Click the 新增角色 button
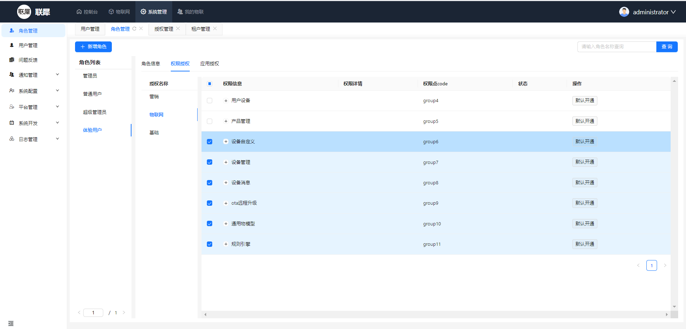 tap(93, 47)
